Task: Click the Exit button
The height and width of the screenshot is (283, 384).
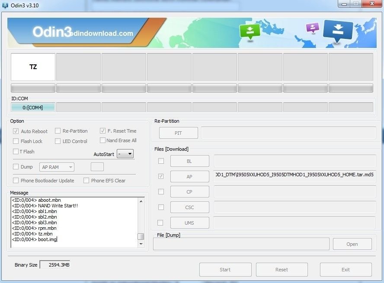Action: pos(346,270)
